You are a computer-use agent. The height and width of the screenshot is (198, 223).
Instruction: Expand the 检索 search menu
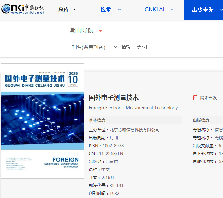point(111,10)
